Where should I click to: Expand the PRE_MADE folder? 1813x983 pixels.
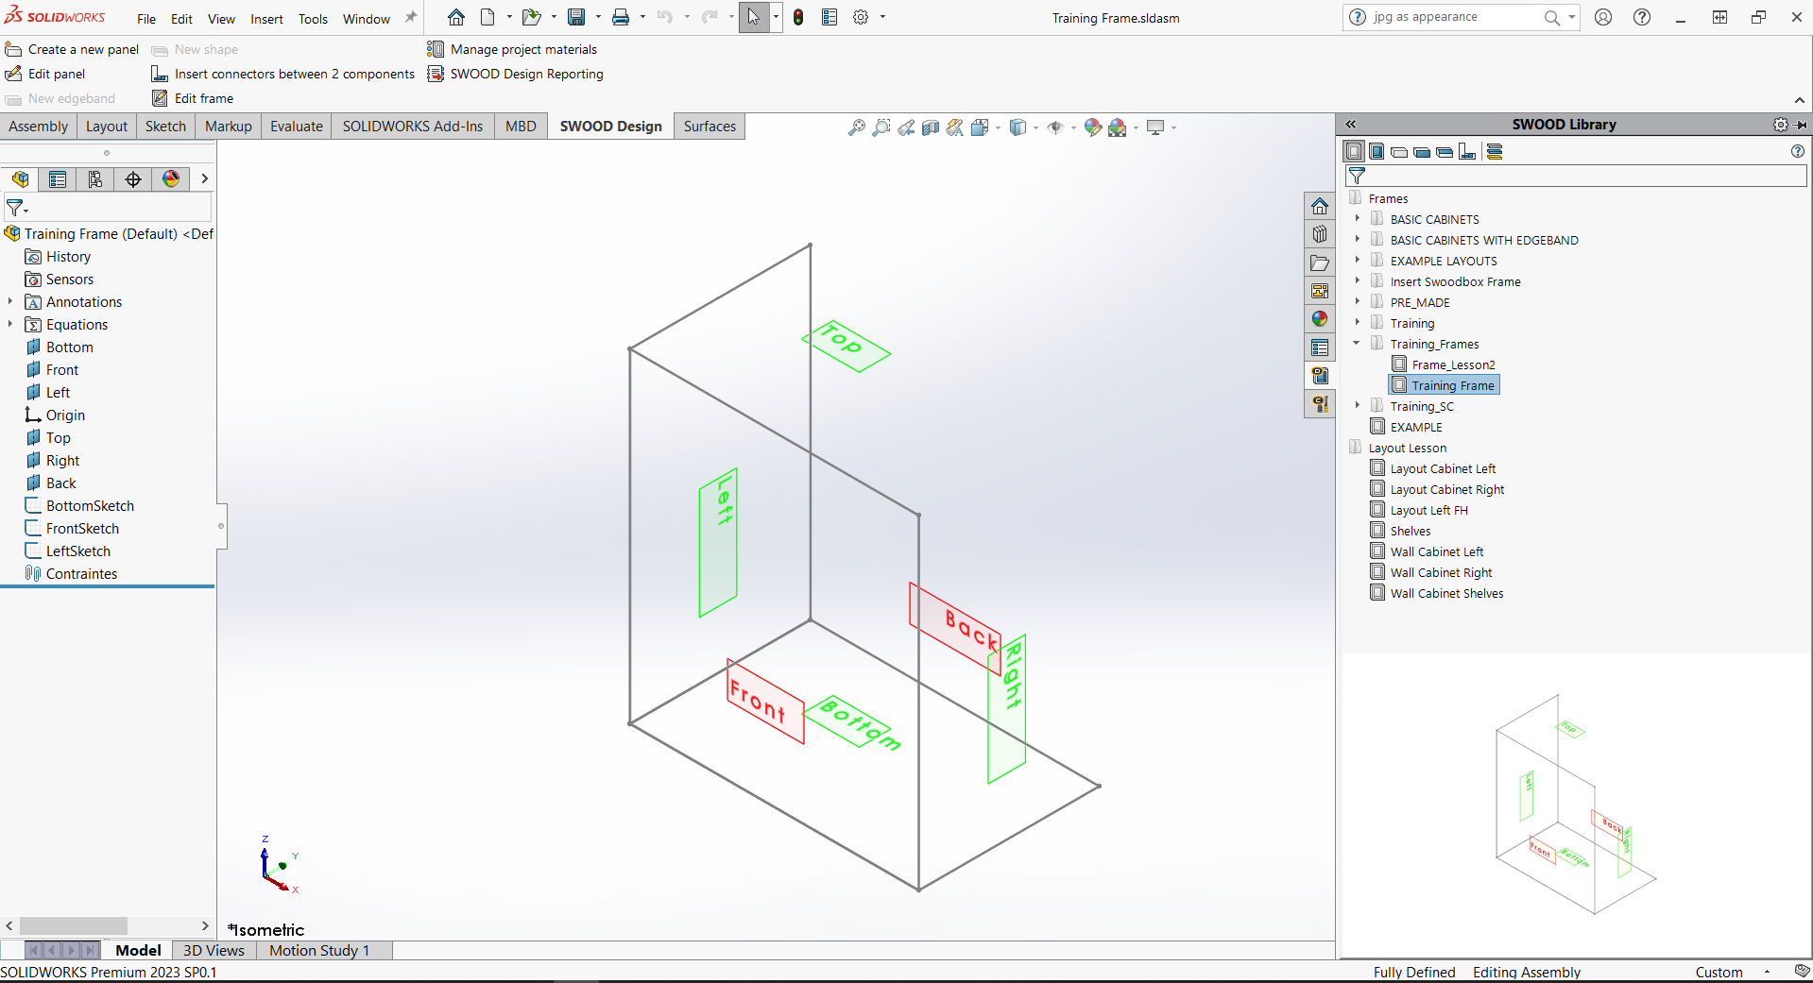point(1358,302)
